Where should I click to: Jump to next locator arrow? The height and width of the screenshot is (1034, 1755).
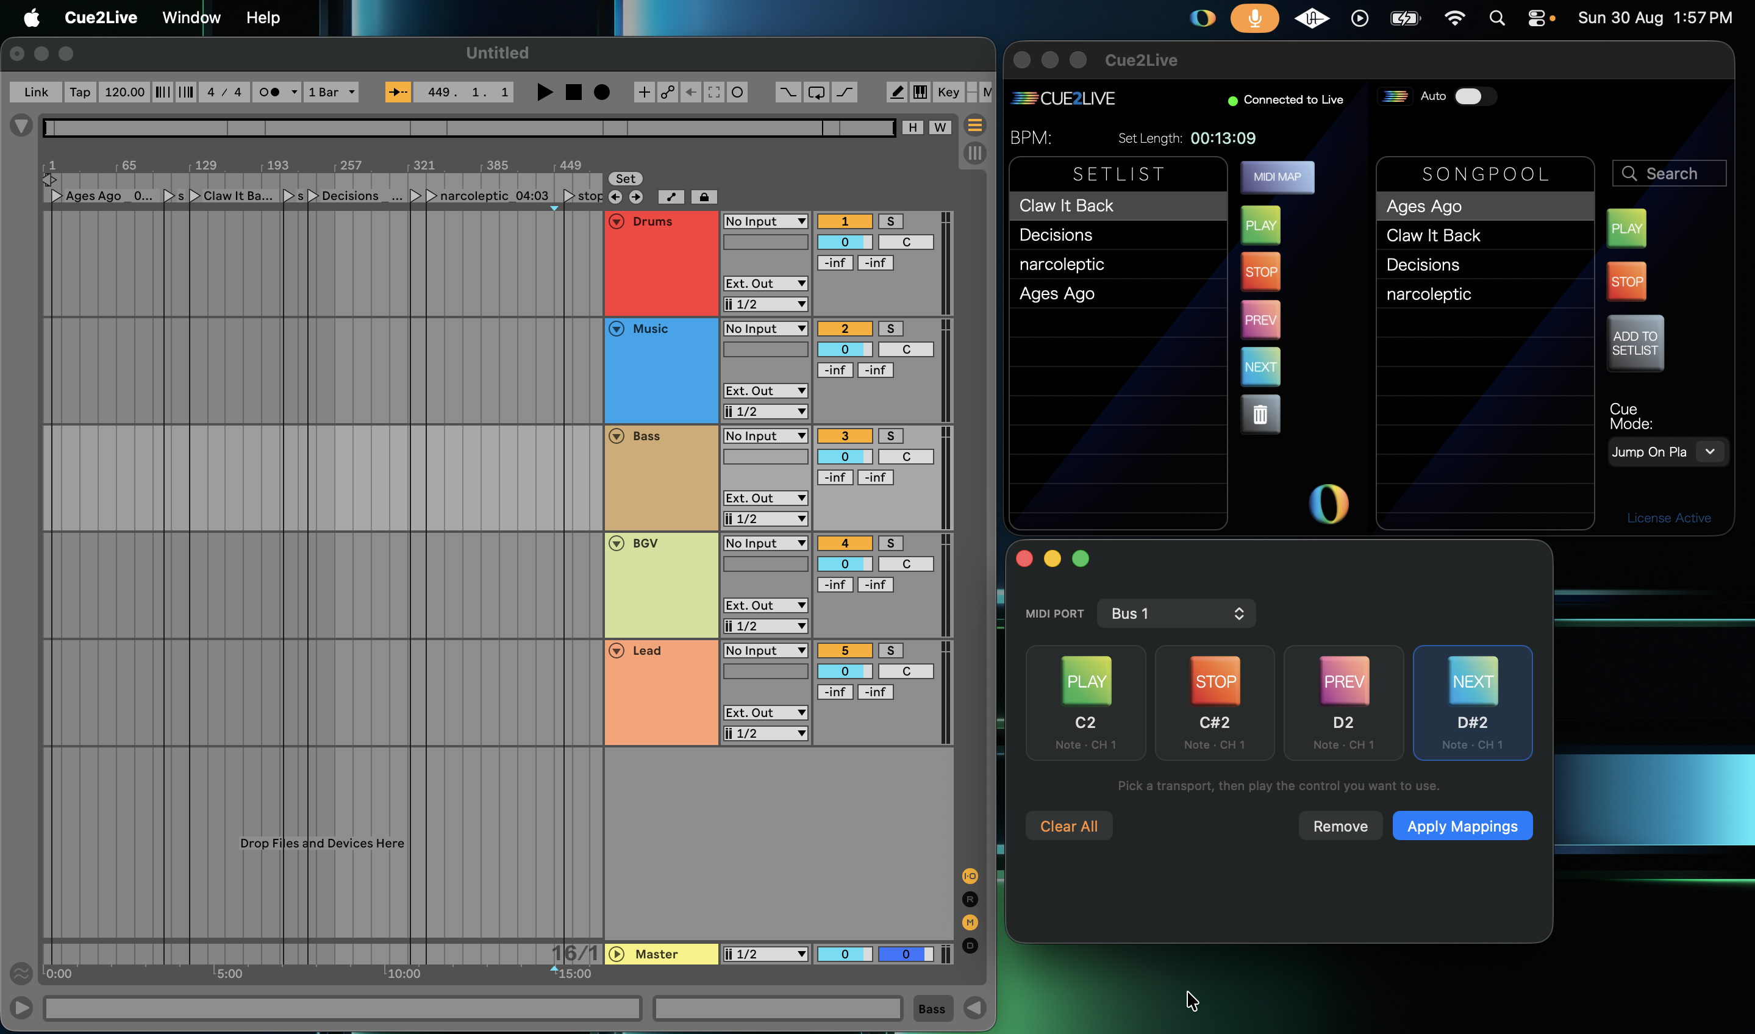635,197
